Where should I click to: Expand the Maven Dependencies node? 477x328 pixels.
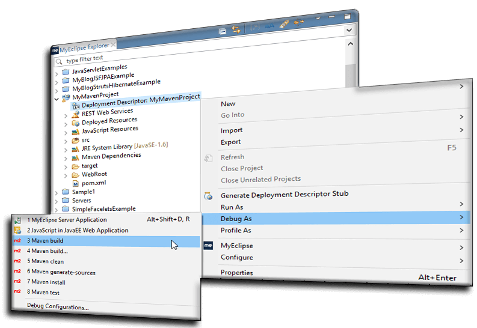tap(66, 158)
